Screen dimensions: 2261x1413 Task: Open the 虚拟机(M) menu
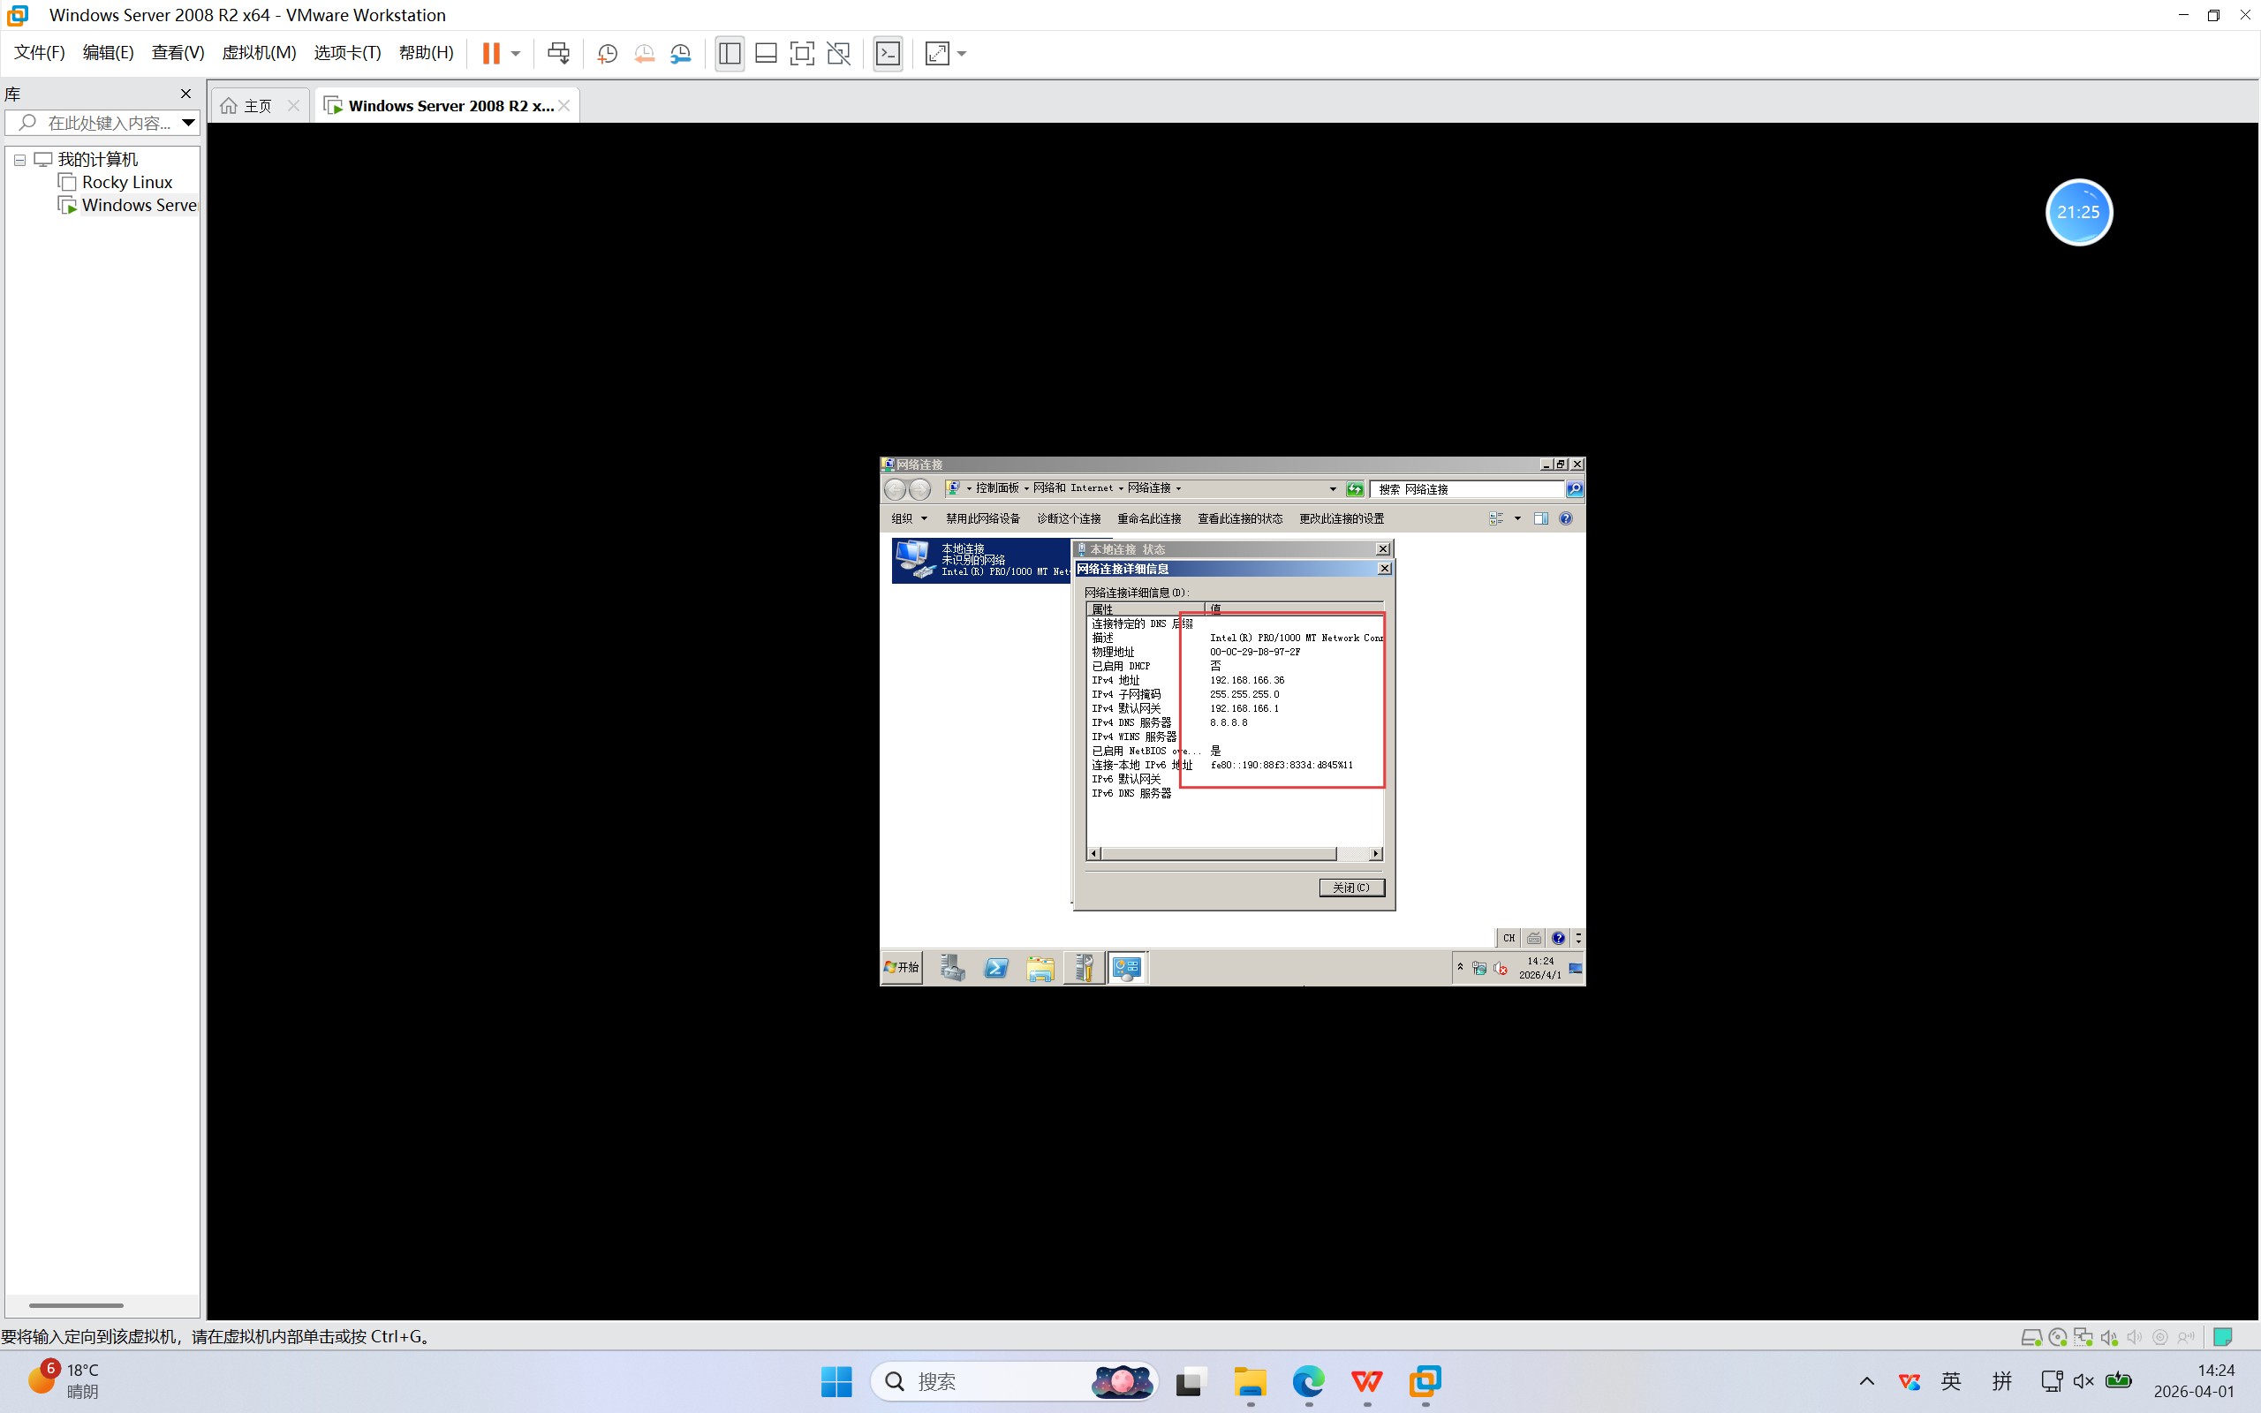pos(259,53)
